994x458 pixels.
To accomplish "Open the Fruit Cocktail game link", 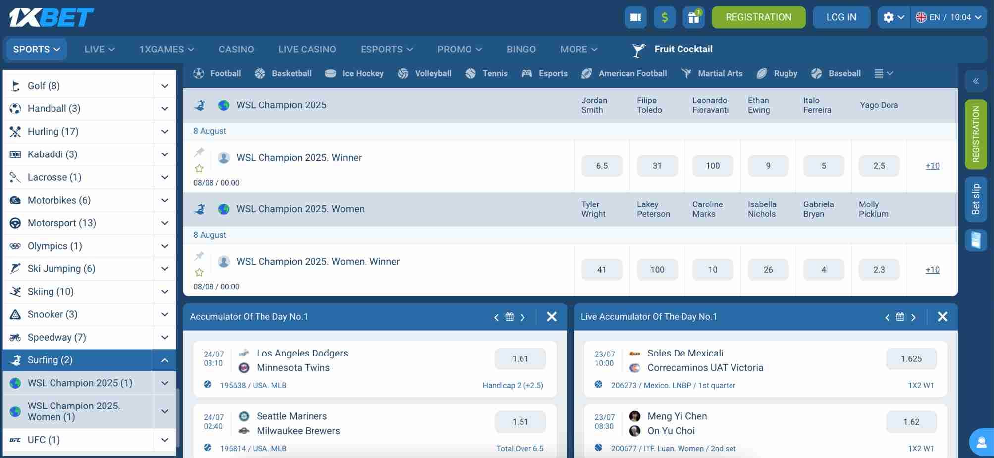I will click(673, 50).
